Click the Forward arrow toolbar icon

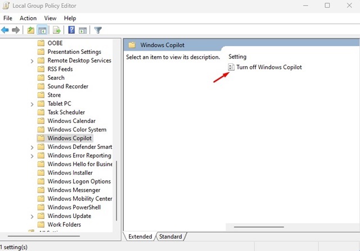16,30
